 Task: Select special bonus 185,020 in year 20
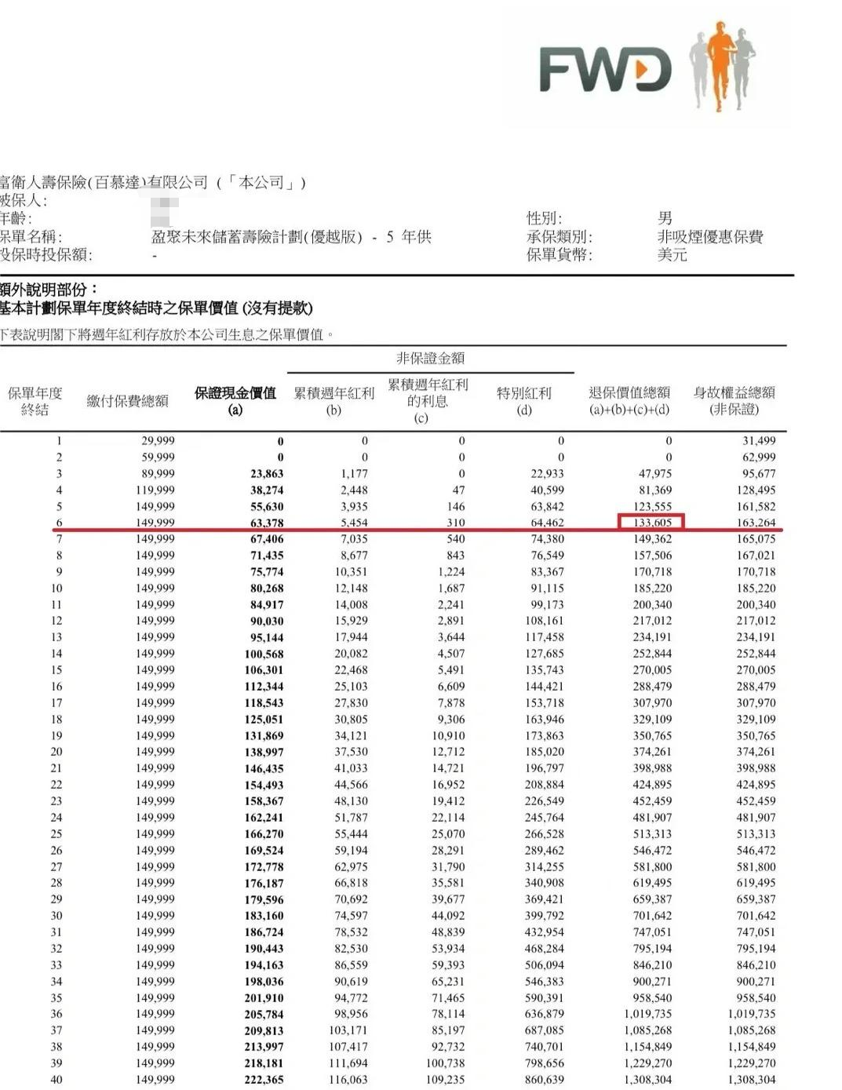pos(544,752)
